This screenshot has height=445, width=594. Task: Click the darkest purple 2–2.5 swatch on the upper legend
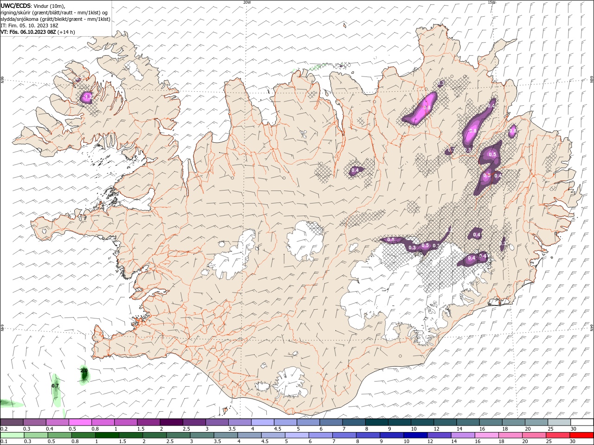[x=171, y=422]
